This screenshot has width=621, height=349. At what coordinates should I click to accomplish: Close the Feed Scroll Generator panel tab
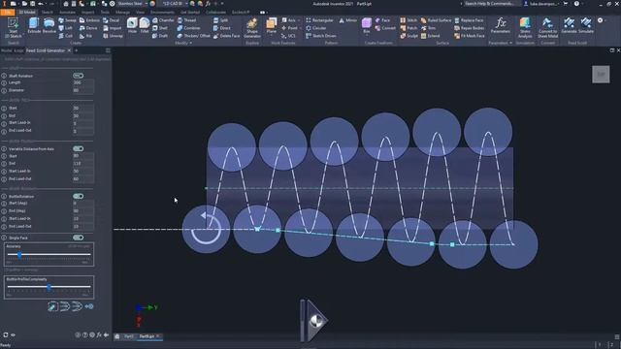click(x=69, y=50)
